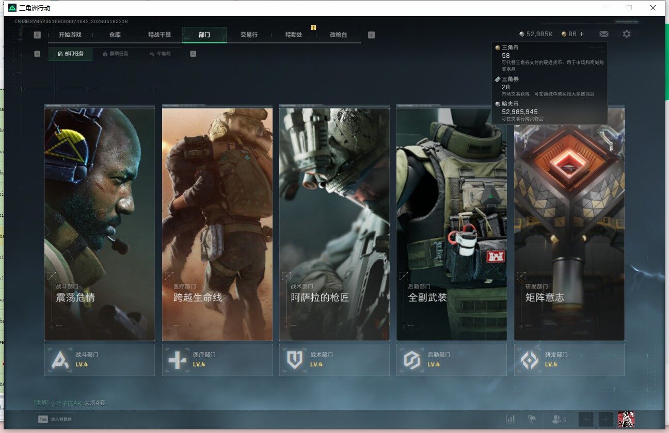
Task: Go to the 交易行 tab
Action: (249, 35)
